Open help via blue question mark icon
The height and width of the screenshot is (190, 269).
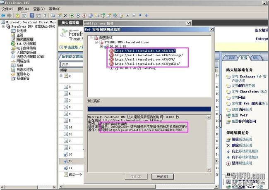(32, 15)
